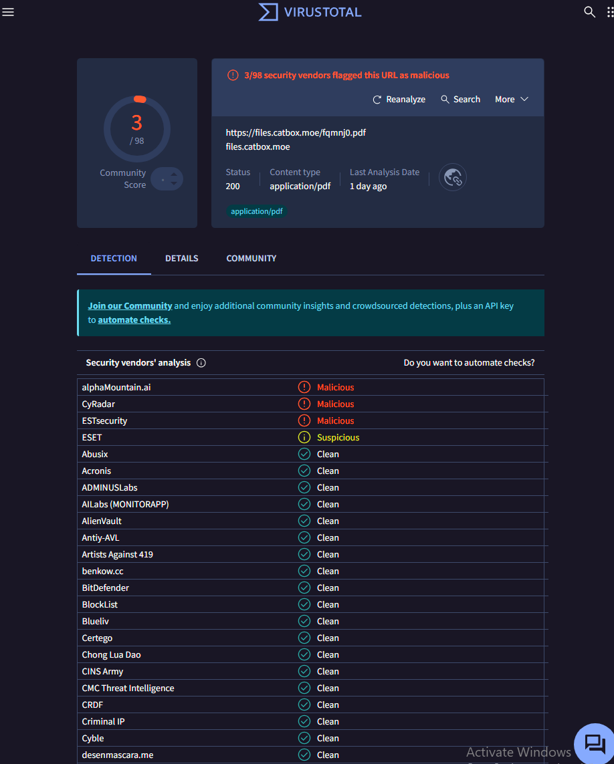Click BitDefender clean checkmark icon
Image resolution: width=614 pixels, height=764 pixels.
coord(304,588)
